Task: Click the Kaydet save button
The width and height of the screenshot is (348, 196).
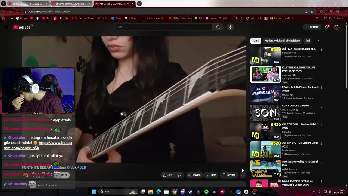Action: pos(229,175)
